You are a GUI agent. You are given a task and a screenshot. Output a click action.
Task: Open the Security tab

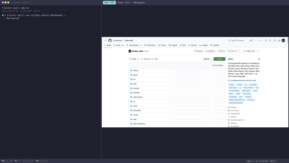coord(193,45)
